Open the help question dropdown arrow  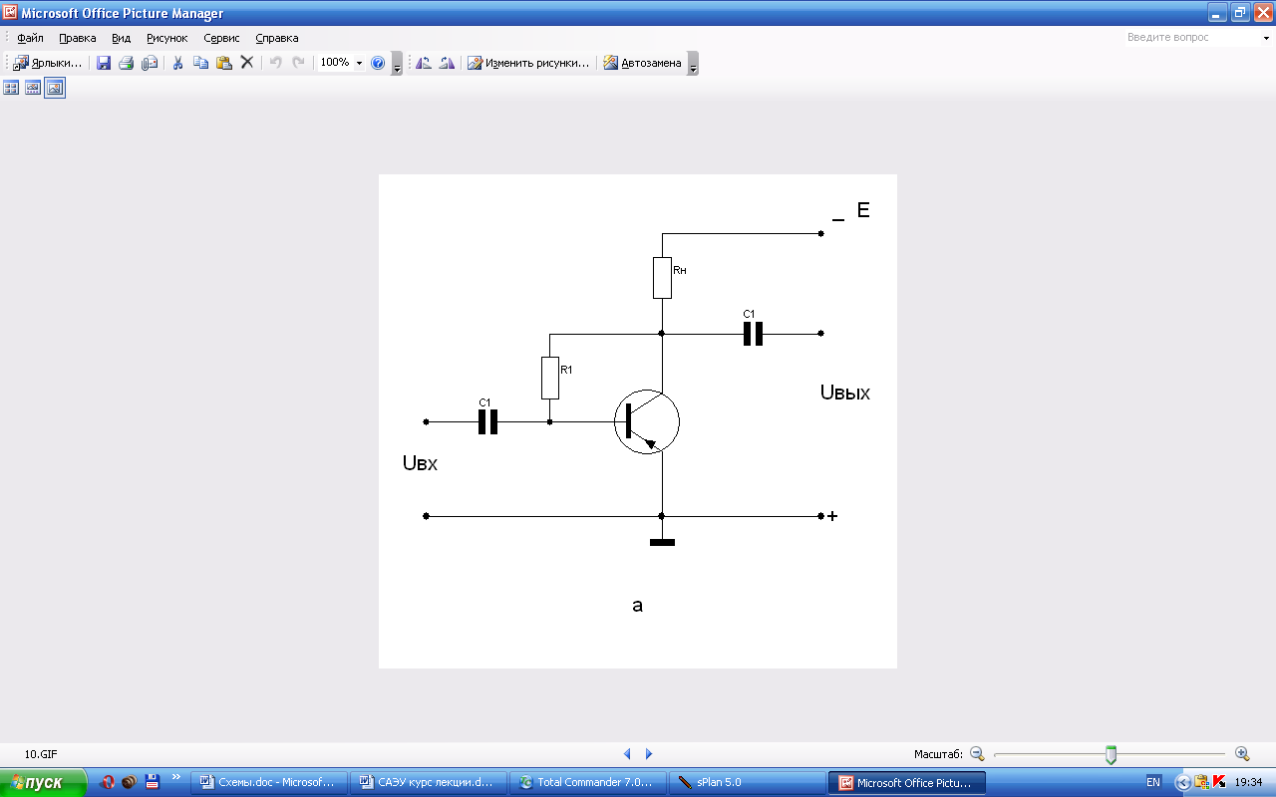(1265, 38)
